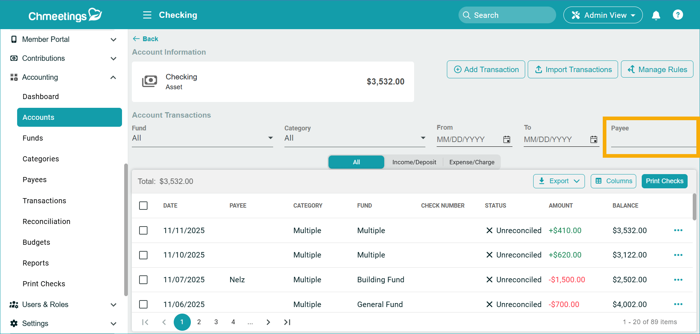Click the sidebar vertical scrollbar
Image resolution: width=700 pixels, height=334 pixels.
click(x=126, y=229)
